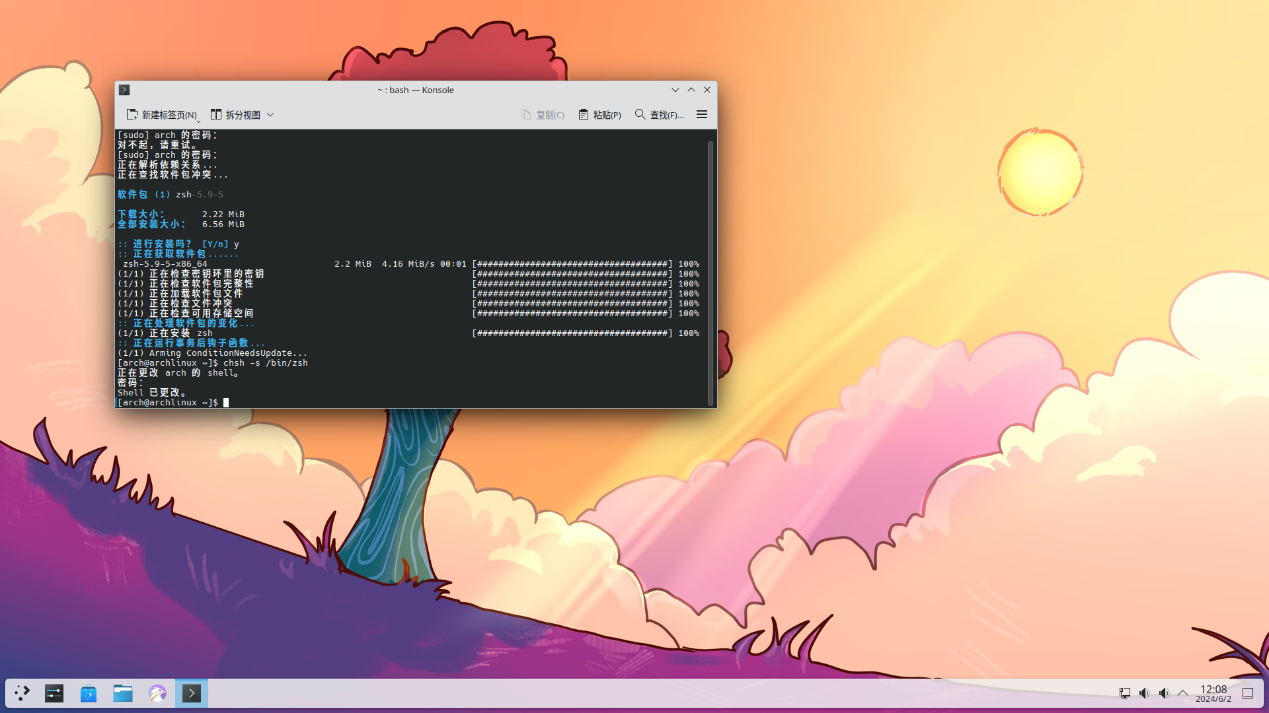The image size is (1269, 713).
Task: Open the KDE application launcher
Action: click(x=22, y=693)
